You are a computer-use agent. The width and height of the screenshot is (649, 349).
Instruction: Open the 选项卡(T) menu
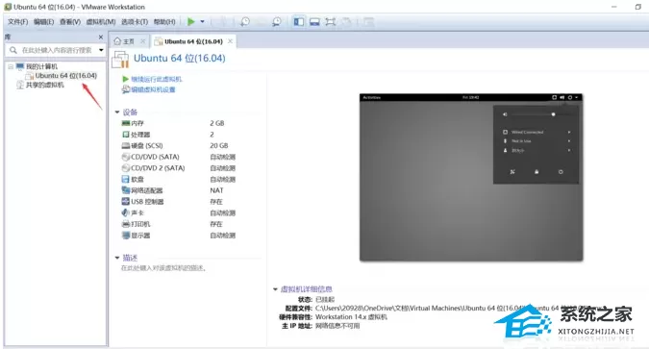pyautogui.click(x=134, y=22)
